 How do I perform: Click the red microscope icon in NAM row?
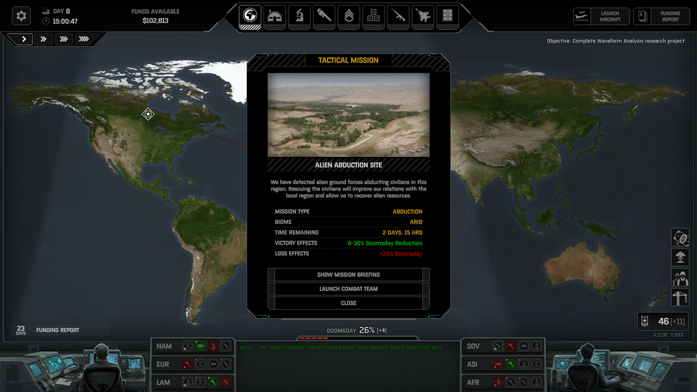click(213, 346)
